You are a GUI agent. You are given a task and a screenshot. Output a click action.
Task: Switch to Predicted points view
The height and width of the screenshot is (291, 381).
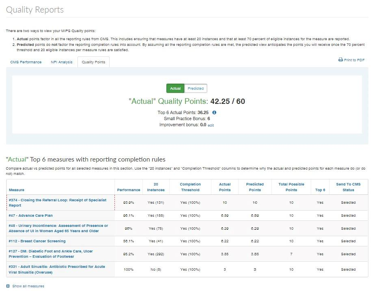coord(196,88)
